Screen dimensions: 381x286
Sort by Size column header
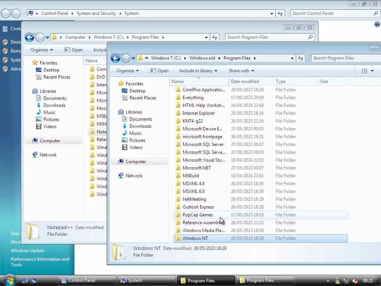click(x=333, y=82)
